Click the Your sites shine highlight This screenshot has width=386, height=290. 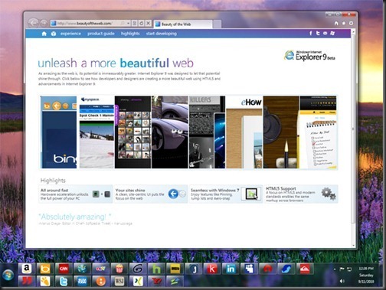pyautogui.click(x=151, y=194)
